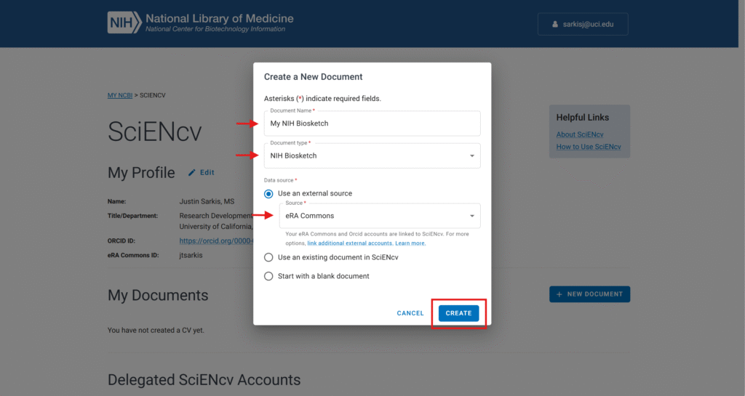Click the 'Learn more' link

pos(410,243)
